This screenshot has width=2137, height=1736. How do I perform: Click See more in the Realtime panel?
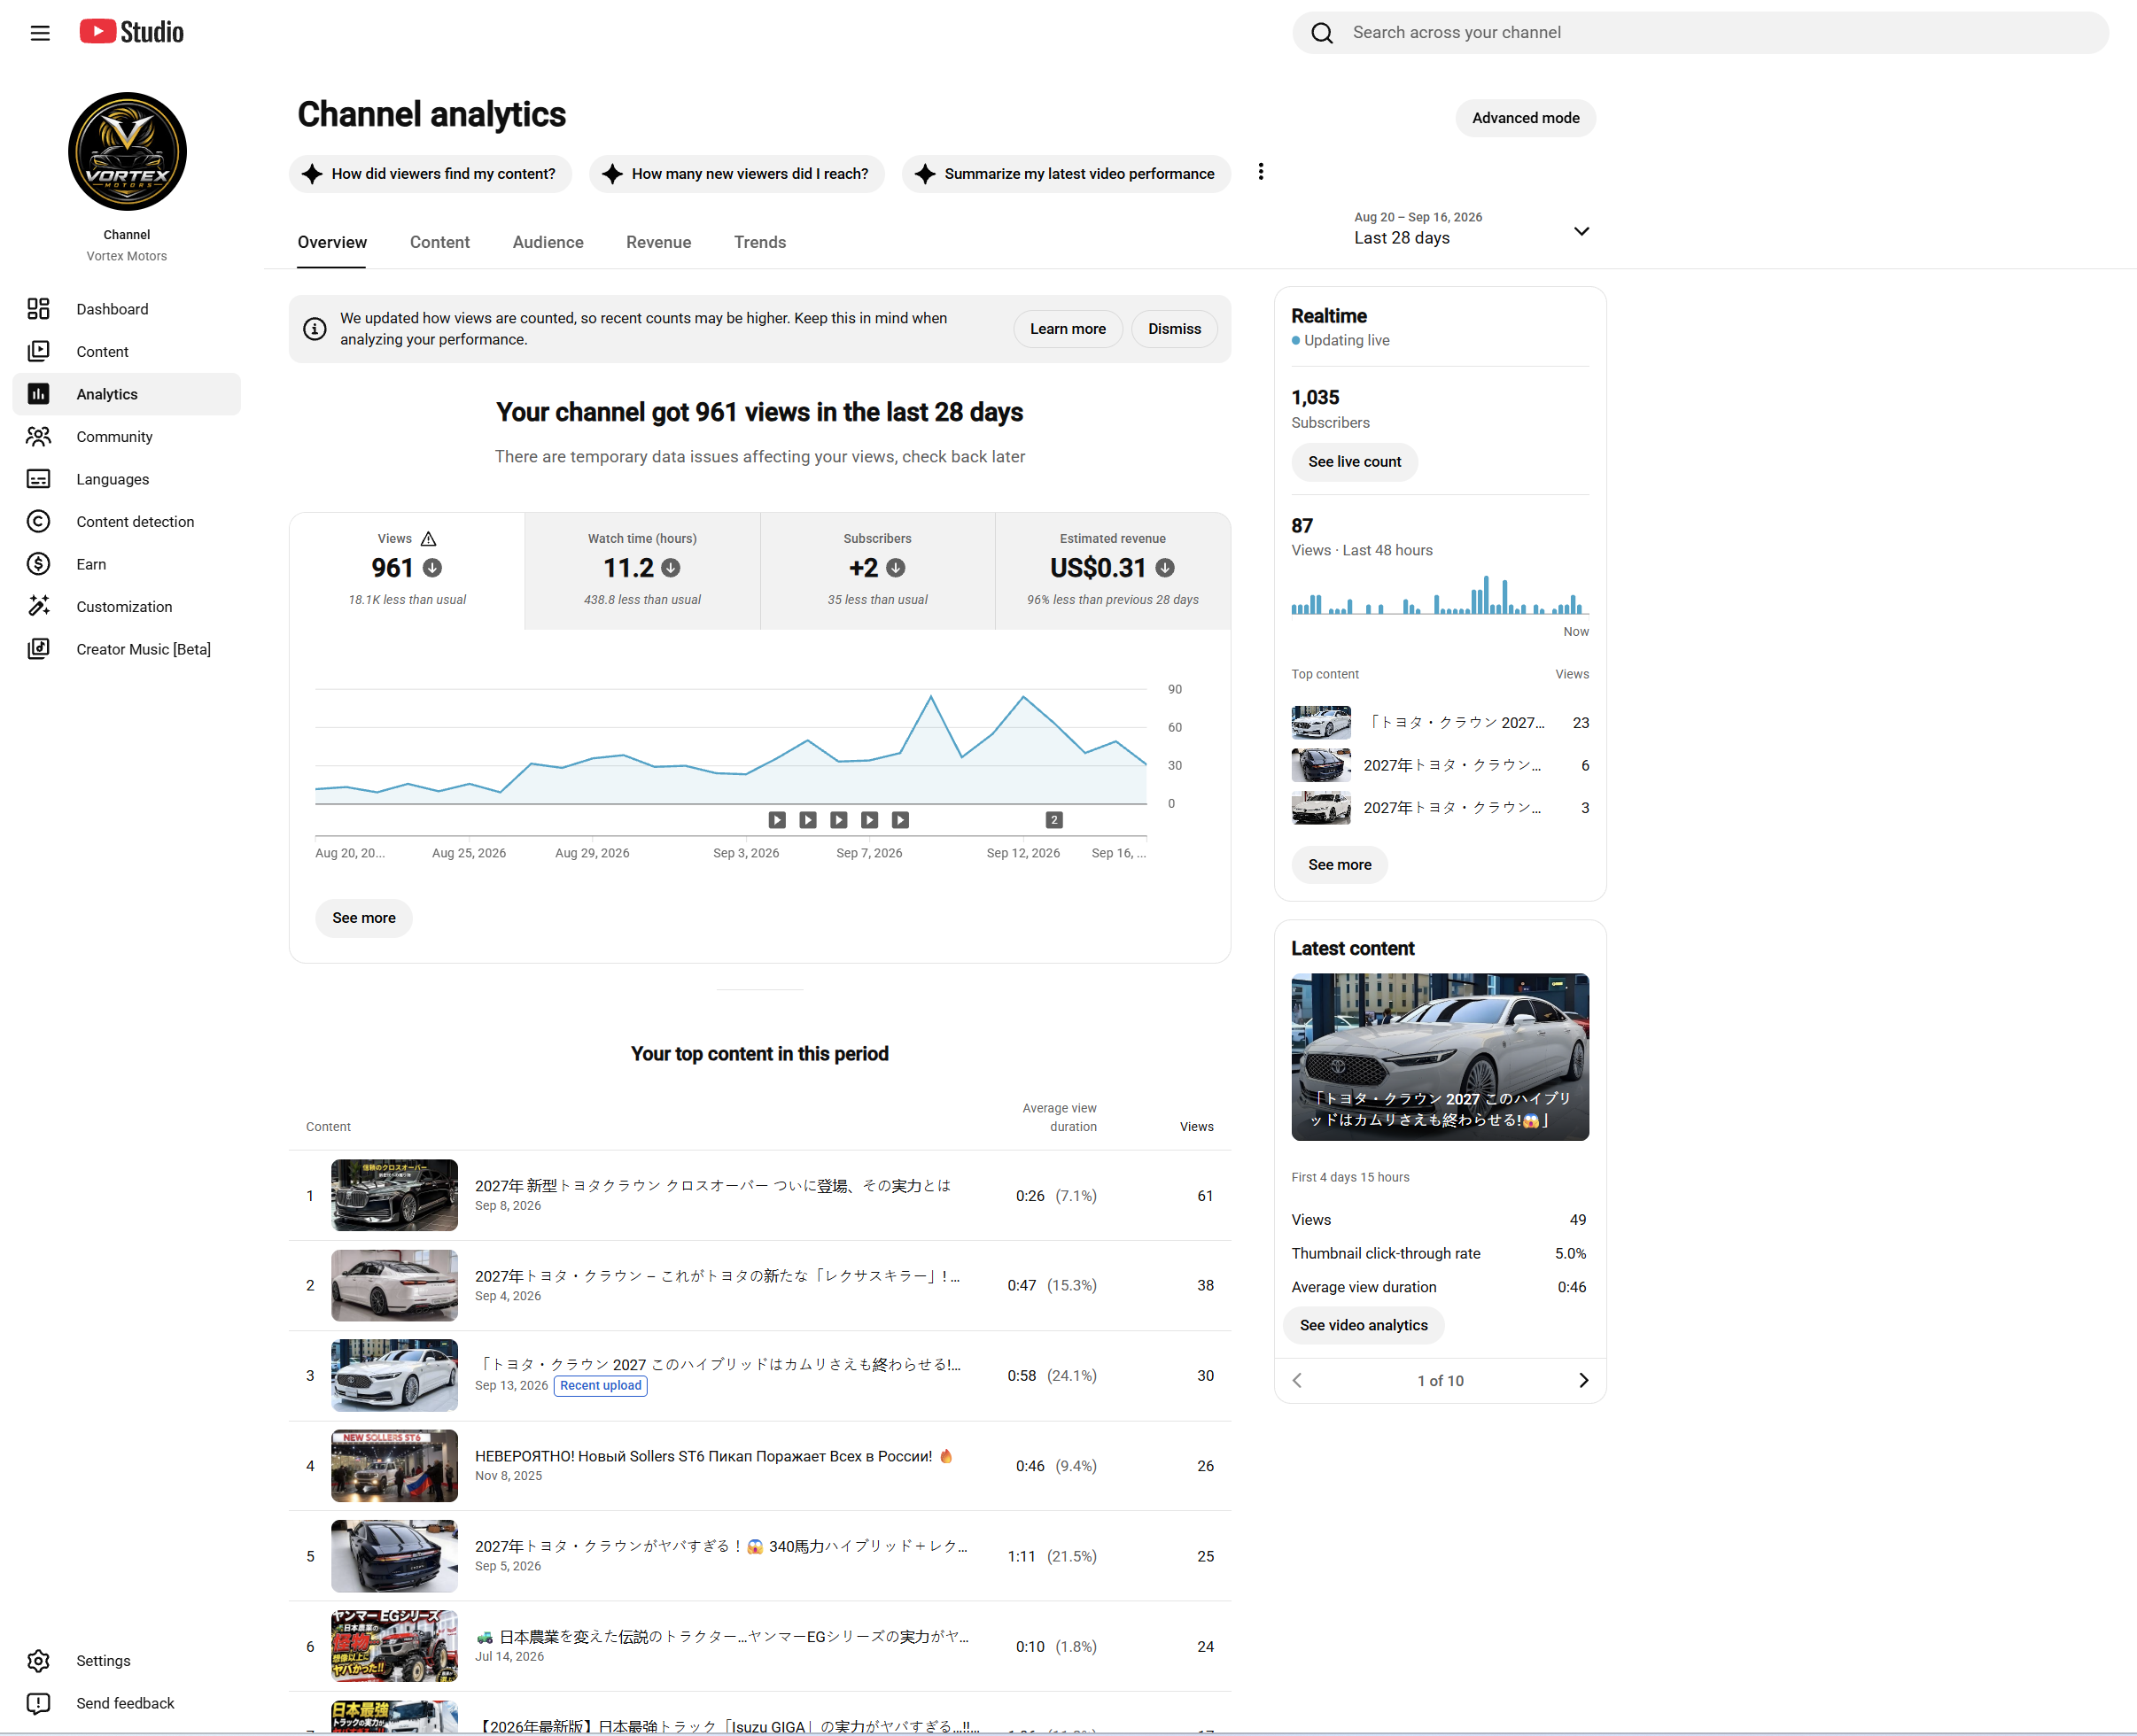pyautogui.click(x=1339, y=865)
